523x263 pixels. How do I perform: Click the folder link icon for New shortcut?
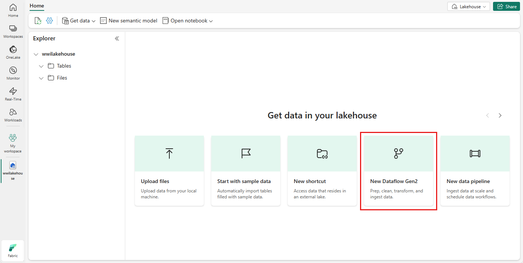(322, 154)
